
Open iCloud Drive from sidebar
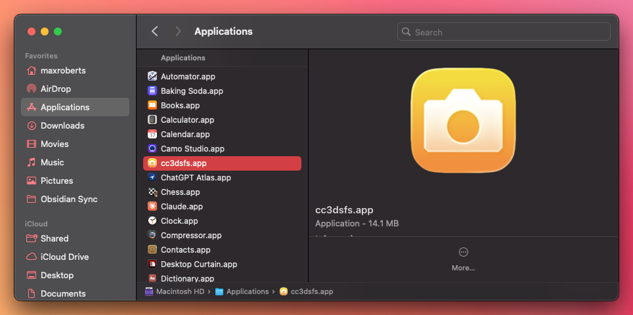[64, 257]
